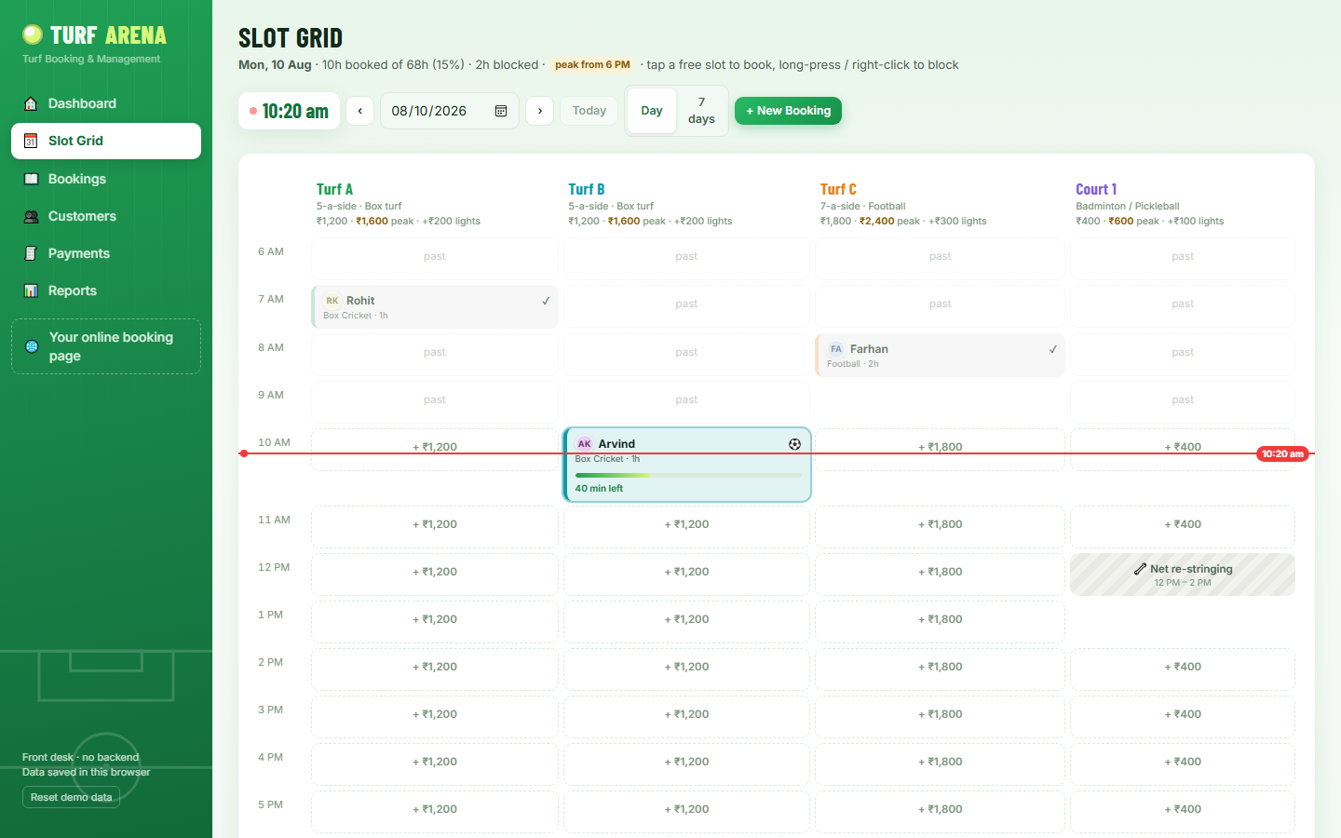Select Slot Grid in the sidebar

pos(106,141)
